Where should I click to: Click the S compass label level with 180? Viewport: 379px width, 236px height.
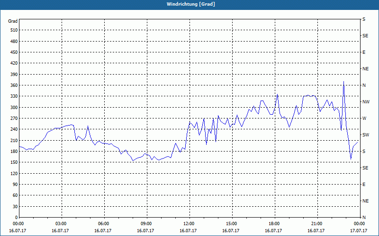coord(364,151)
